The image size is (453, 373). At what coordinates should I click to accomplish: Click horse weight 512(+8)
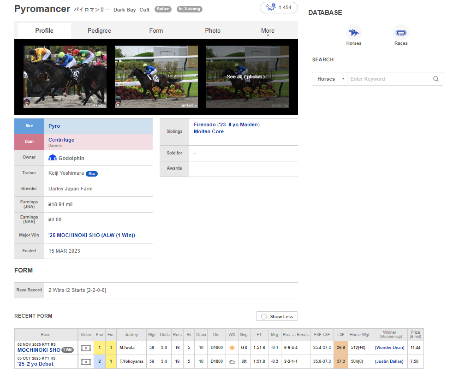click(358, 348)
